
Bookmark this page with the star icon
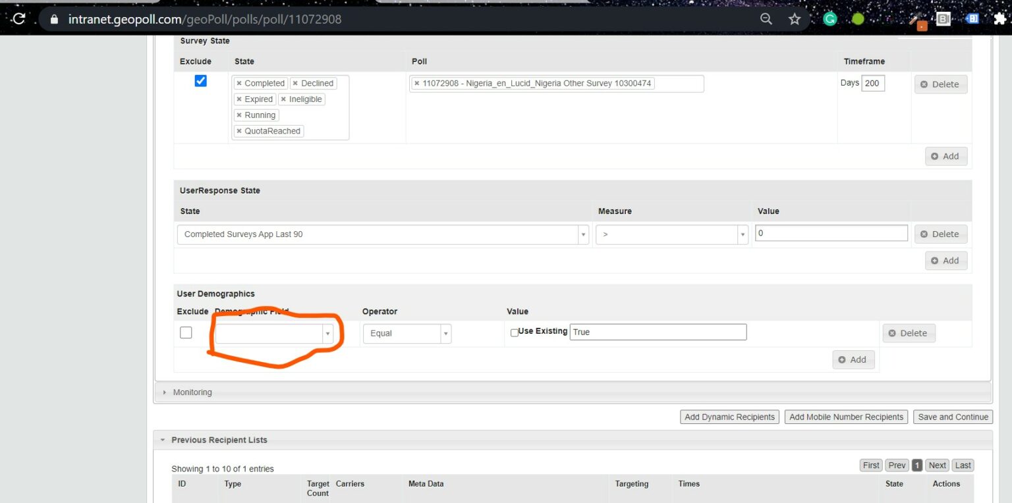click(x=795, y=19)
